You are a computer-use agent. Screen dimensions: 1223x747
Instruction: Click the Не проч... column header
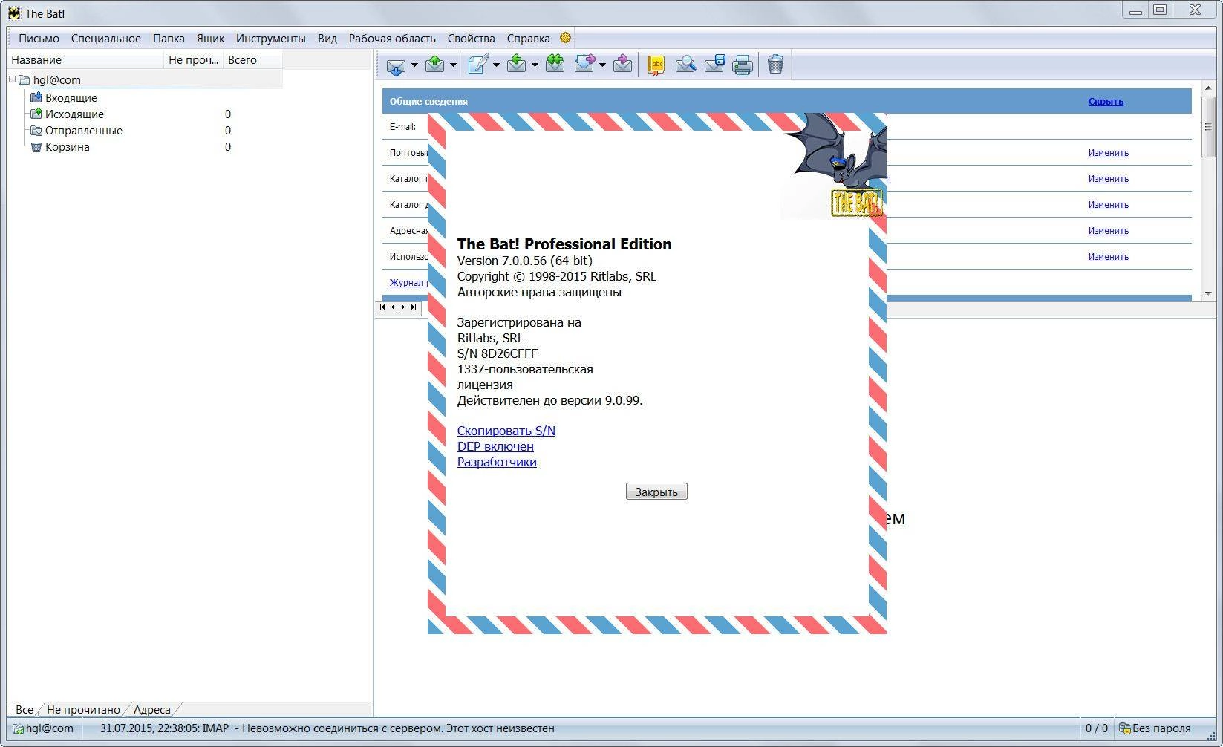(x=193, y=60)
